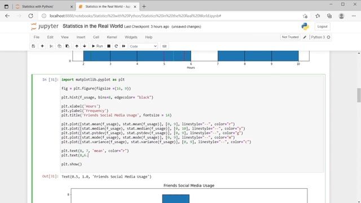
Task: Switch to the Statistics with Python/ tab
Action: click(x=44, y=7)
